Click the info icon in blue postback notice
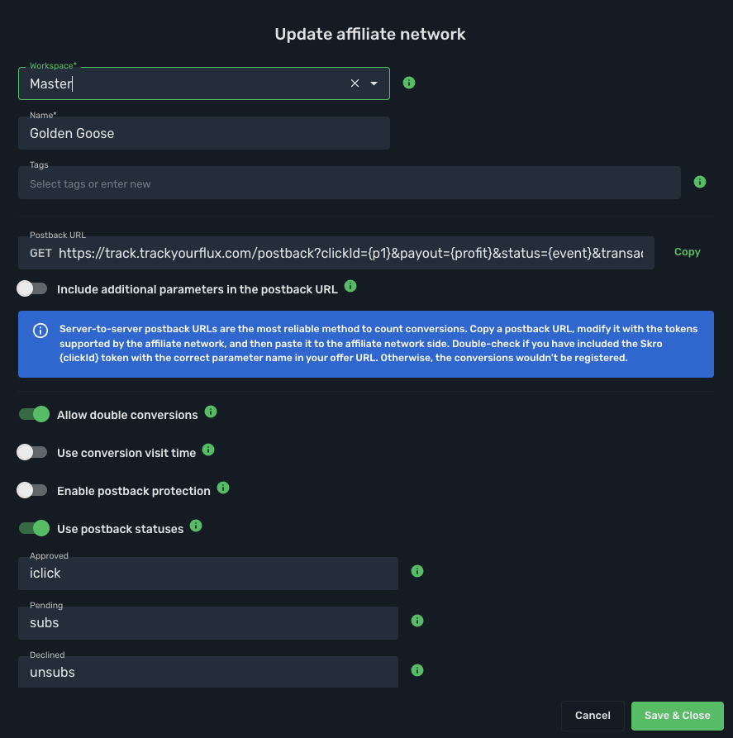Image resolution: width=733 pixels, height=738 pixels. [40, 331]
